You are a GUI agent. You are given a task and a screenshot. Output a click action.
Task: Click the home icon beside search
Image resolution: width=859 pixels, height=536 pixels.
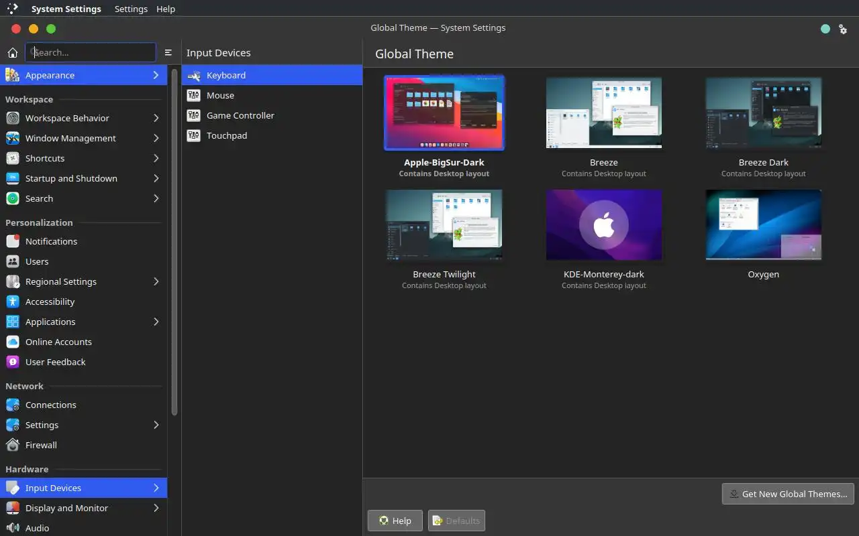click(x=12, y=52)
